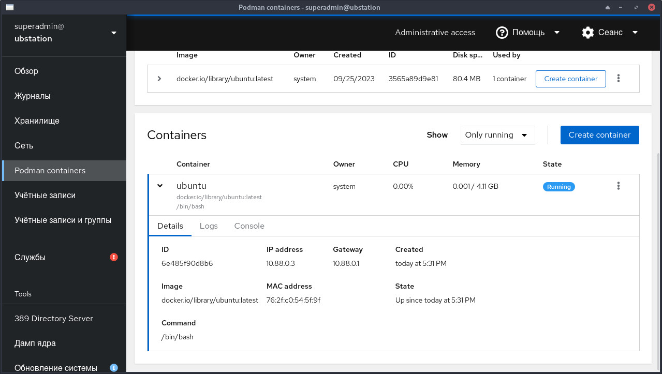The image size is (662, 374).
Task: Click the Gateway value 10.88.0.1
Action: coord(346,263)
